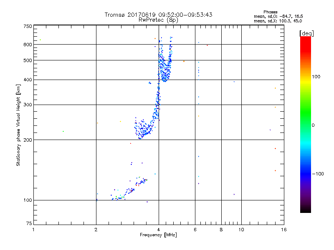334x250 pixels.
Task: Click the "2" frequency axis label
Action: (96, 230)
